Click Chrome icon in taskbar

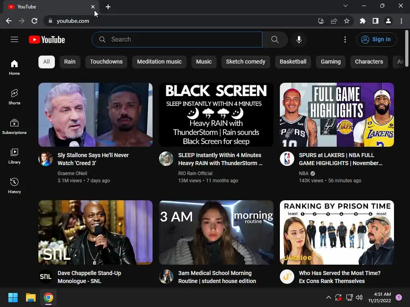pyautogui.click(x=48, y=297)
